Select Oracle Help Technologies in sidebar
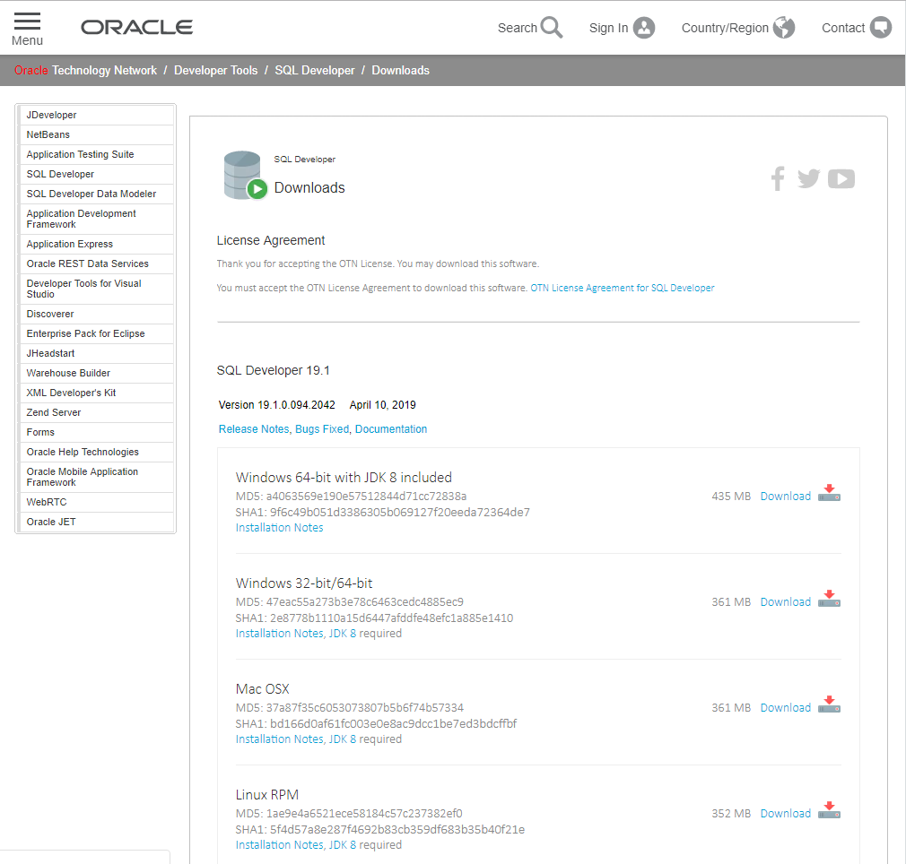Viewport: 906px width, 864px height. click(97, 452)
